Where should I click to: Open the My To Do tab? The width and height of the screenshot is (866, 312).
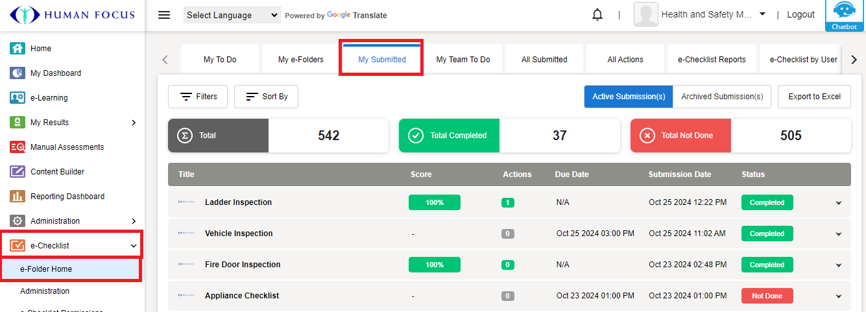click(220, 60)
